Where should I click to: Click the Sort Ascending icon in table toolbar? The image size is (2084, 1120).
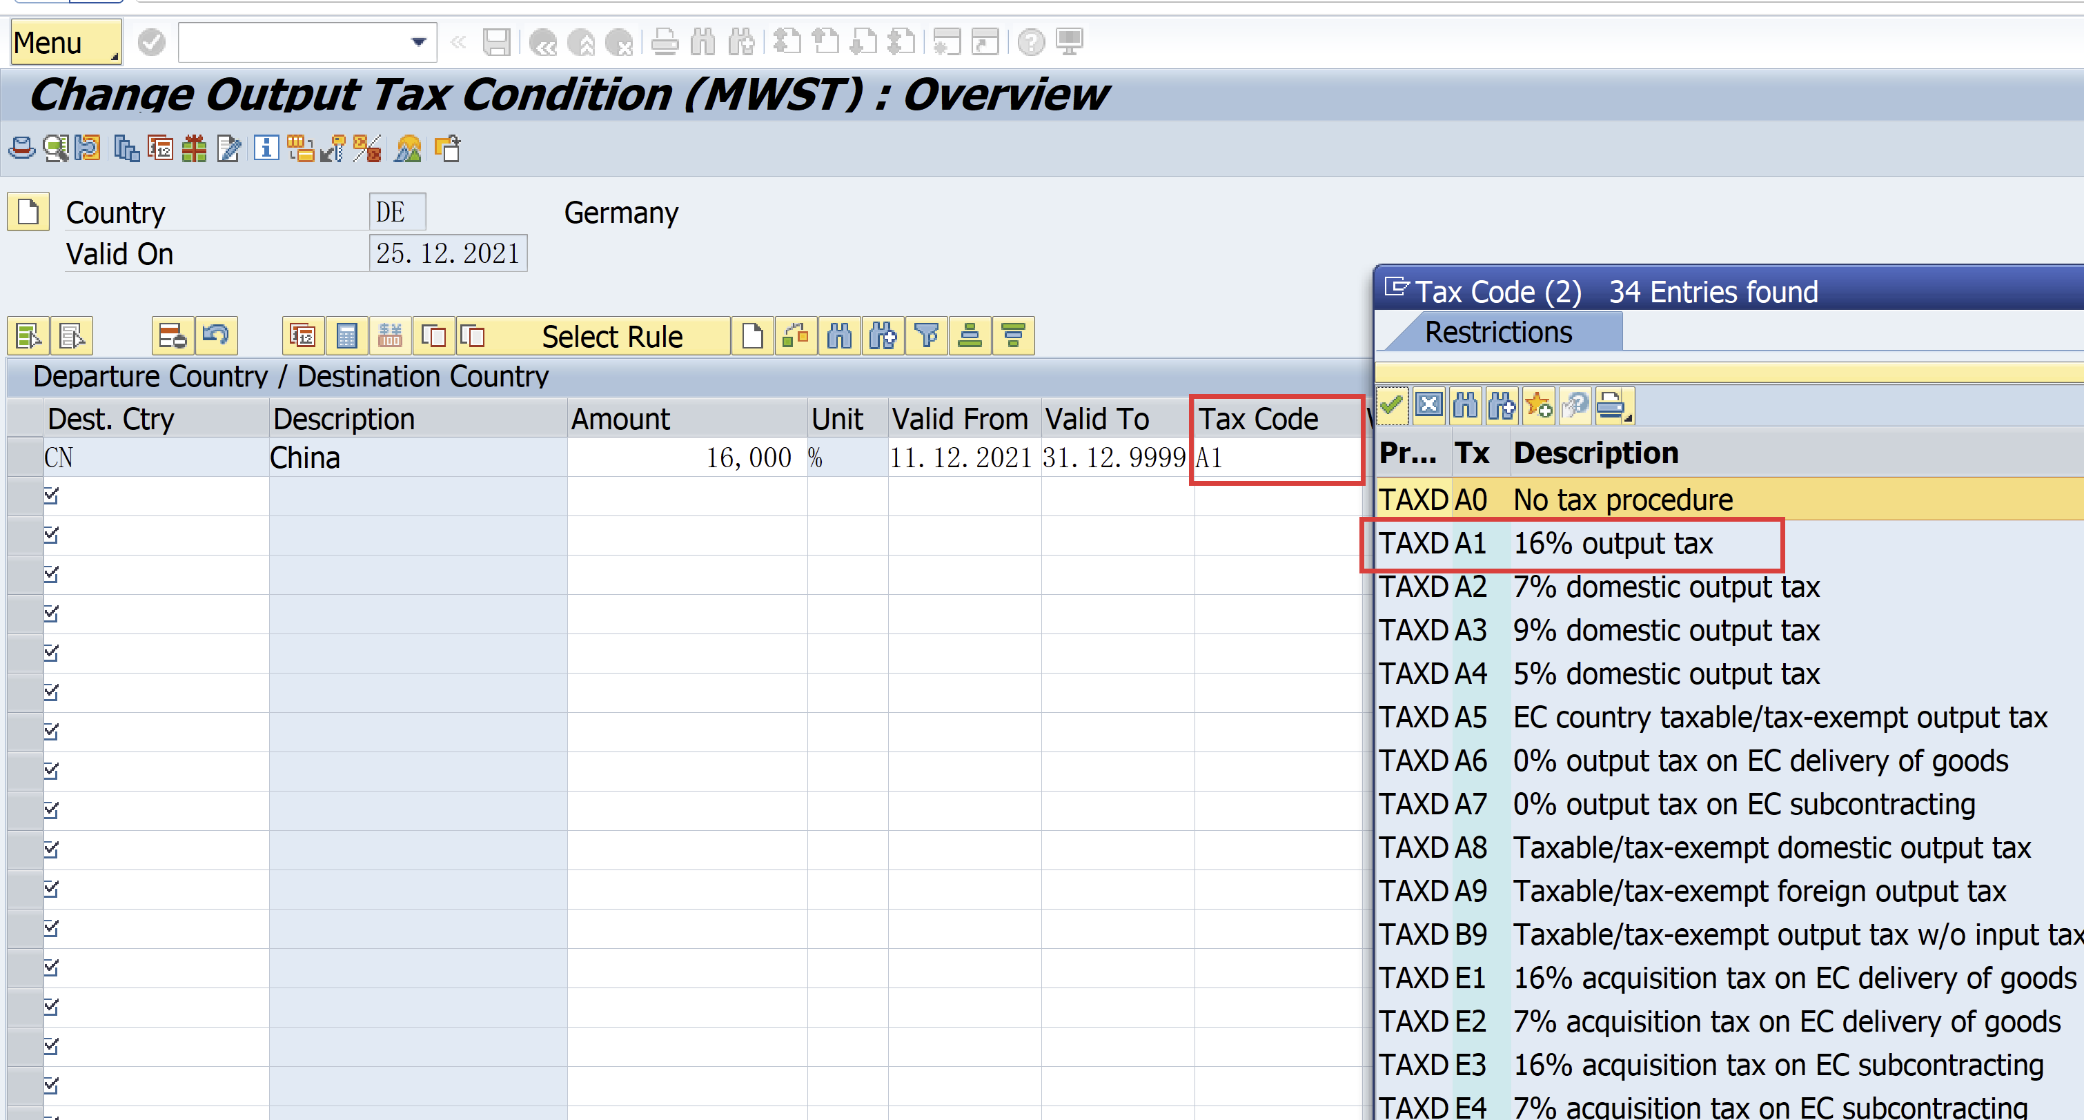pos(970,336)
